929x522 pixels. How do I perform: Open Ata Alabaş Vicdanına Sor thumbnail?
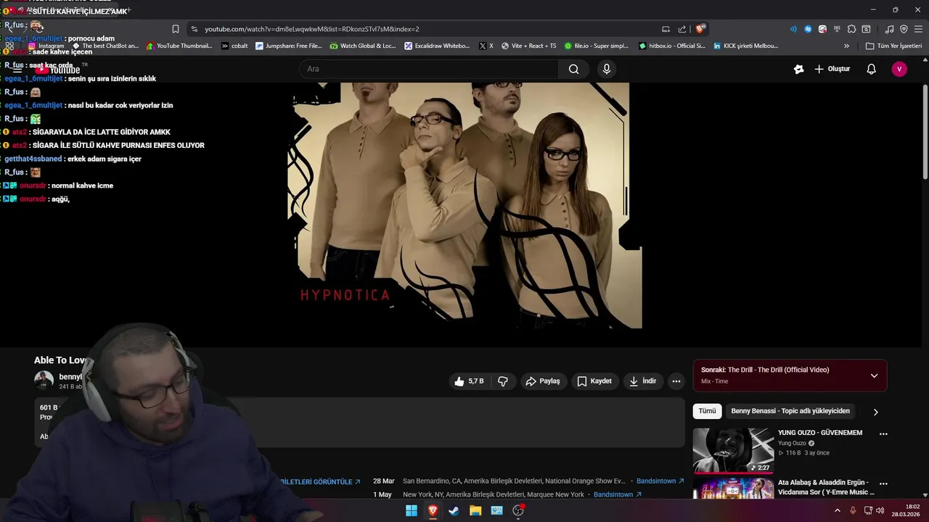pyautogui.click(x=733, y=488)
